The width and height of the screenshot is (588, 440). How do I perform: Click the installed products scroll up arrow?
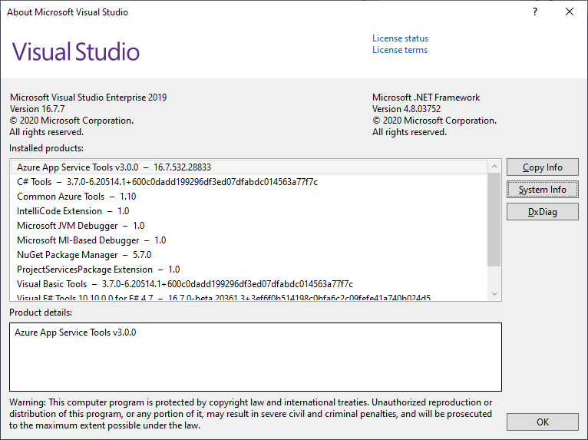pos(494,166)
